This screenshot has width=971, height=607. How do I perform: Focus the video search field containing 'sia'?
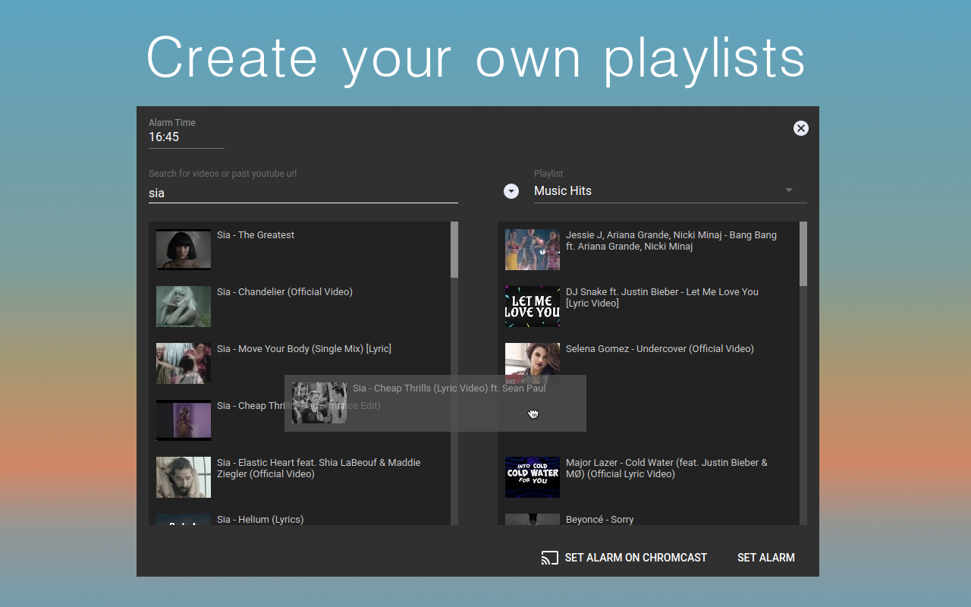click(303, 193)
